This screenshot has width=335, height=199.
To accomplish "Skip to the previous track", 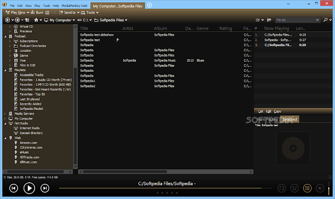I will click(x=14, y=188).
